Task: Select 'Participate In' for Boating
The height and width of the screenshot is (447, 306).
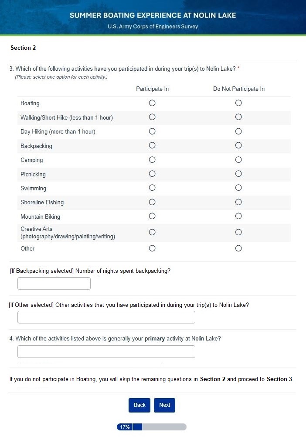Action: coord(152,103)
